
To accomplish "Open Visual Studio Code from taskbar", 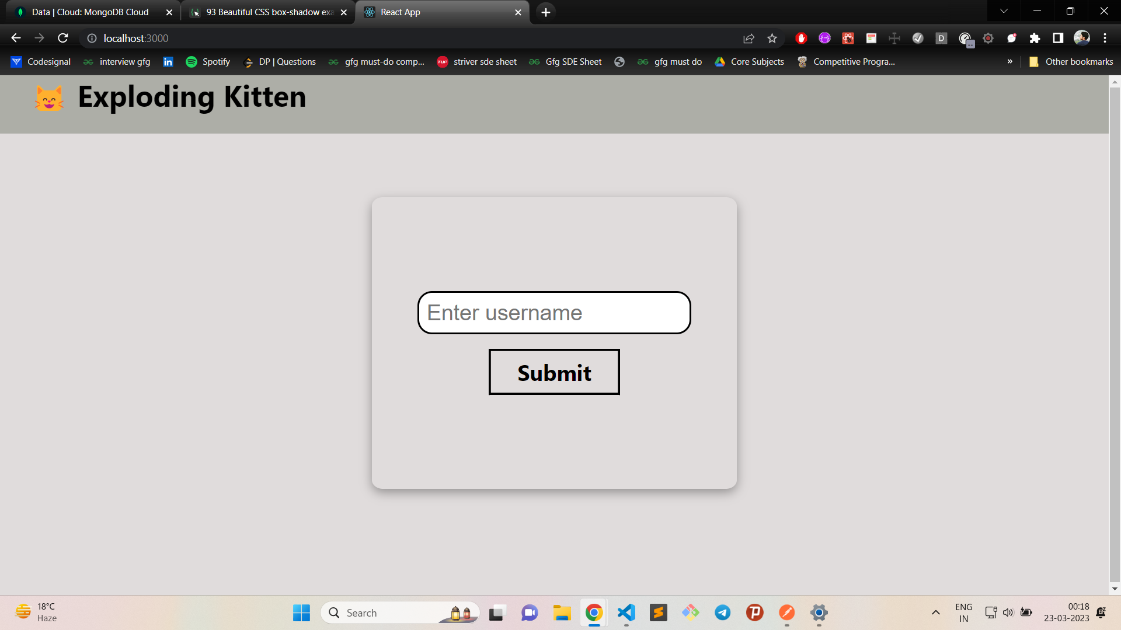I will coord(626,612).
